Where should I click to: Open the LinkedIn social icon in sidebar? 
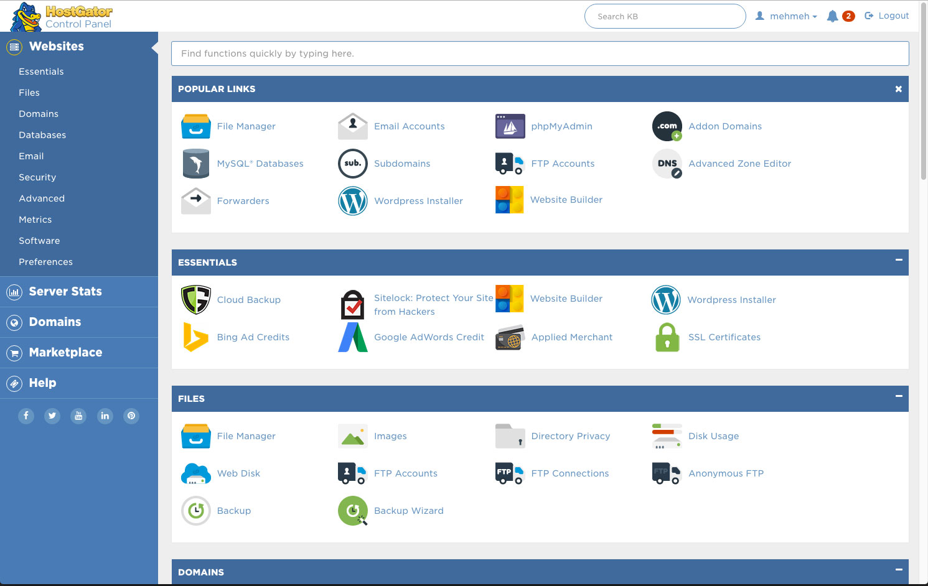105,416
